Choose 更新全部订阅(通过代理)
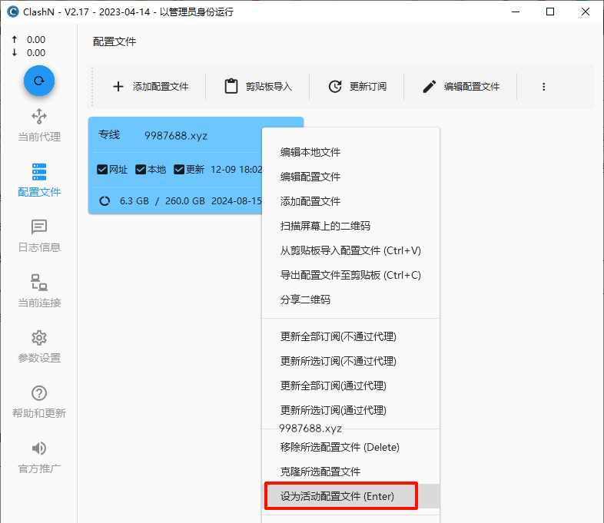This screenshot has width=604, height=523. coord(350,386)
